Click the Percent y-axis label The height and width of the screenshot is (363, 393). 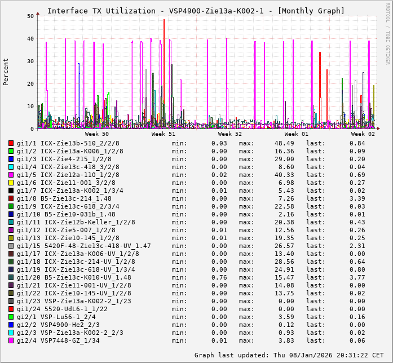pos(6,72)
